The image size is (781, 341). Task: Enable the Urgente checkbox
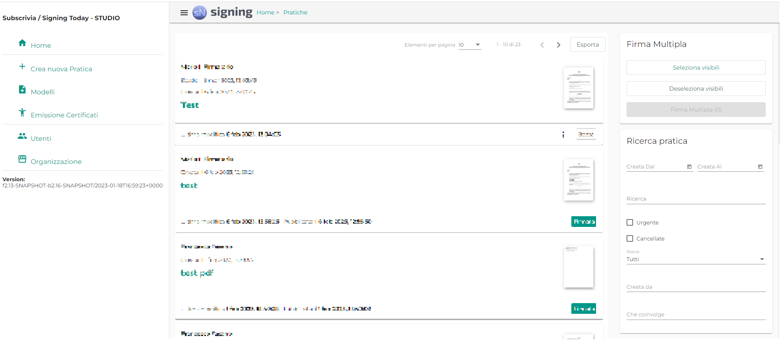(x=630, y=223)
